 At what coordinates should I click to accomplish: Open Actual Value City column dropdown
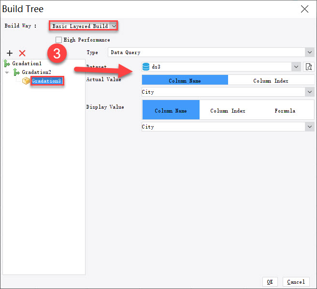coord(310,92)
